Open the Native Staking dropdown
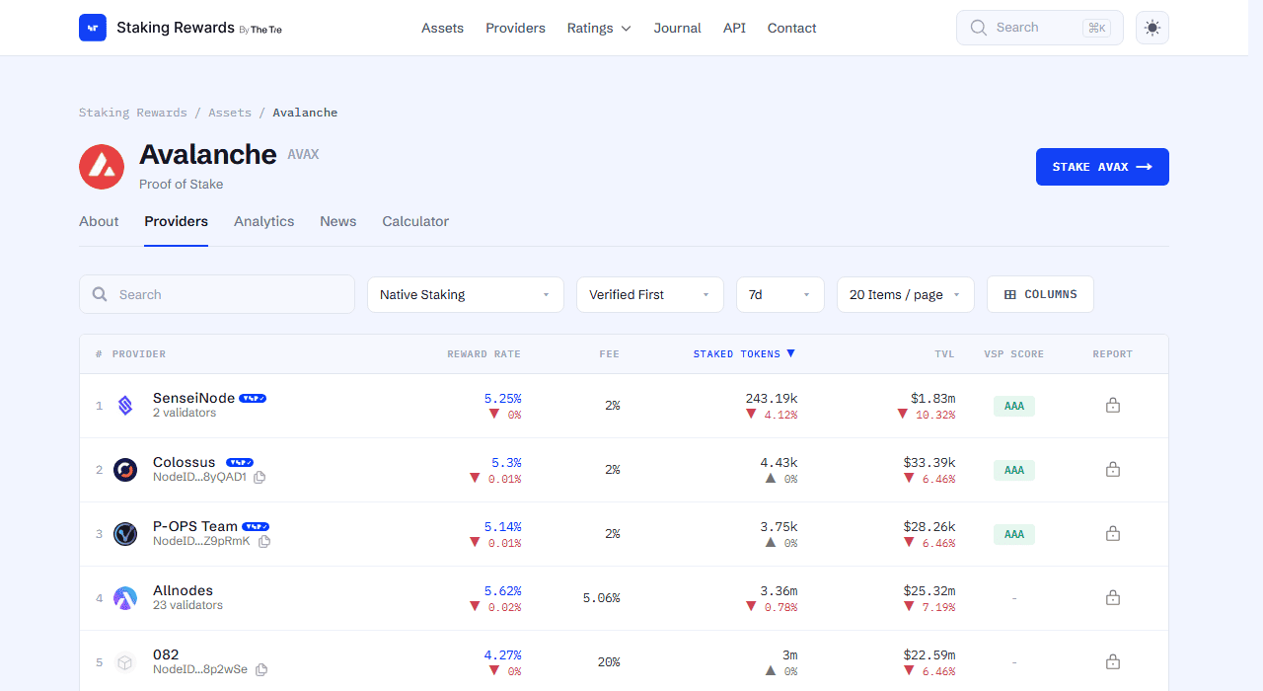The image size is (1263, 691). (x=466, y=294)
